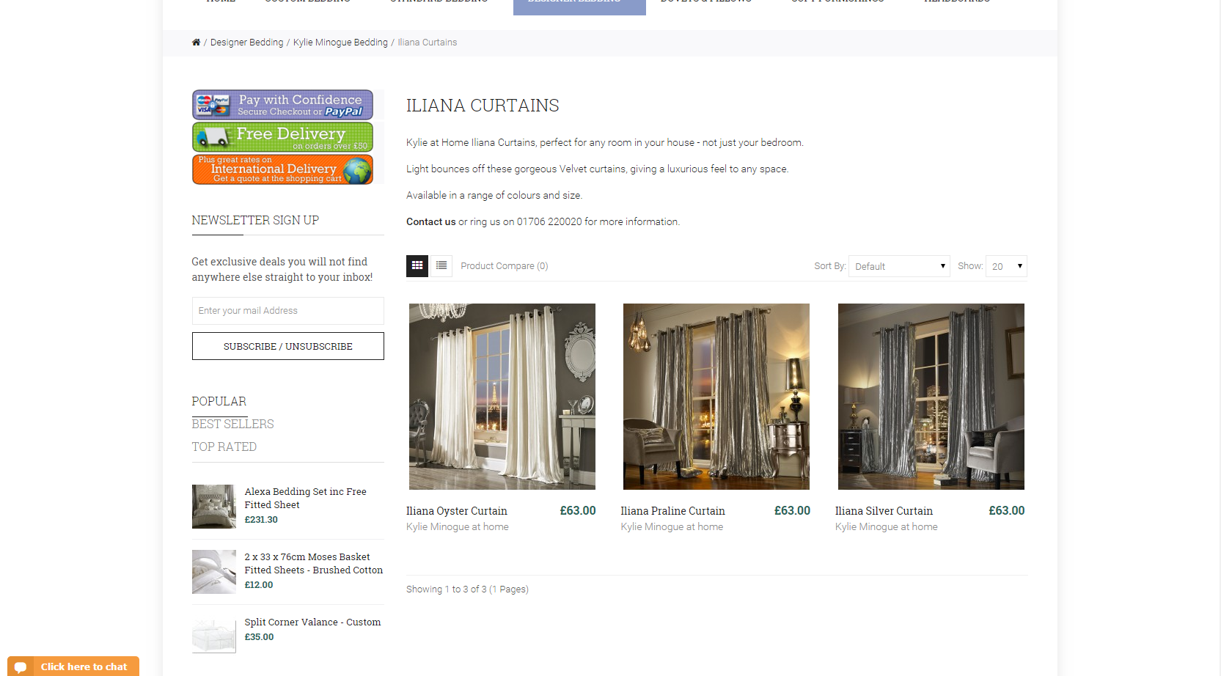Click Subscribe / Unsubscribe button
Screen dimensions: 1221x676
pyautogui.click(x=287, y=346)
